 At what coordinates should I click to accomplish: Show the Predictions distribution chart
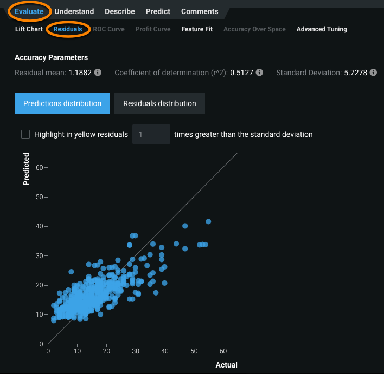pos(62,103)
